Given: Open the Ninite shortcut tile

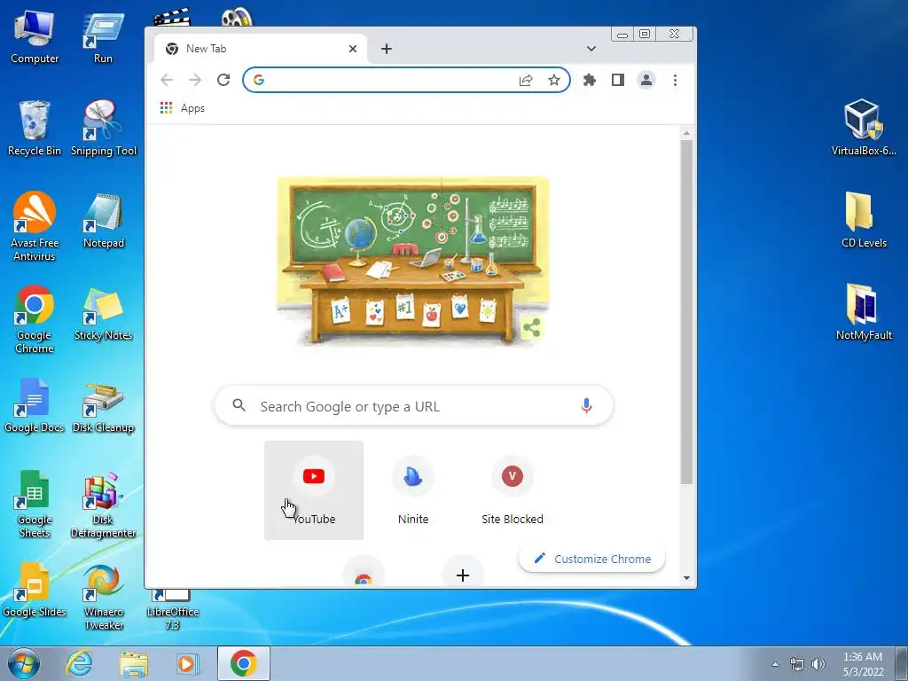Looking at the screenshot, I should coord(413,490).
